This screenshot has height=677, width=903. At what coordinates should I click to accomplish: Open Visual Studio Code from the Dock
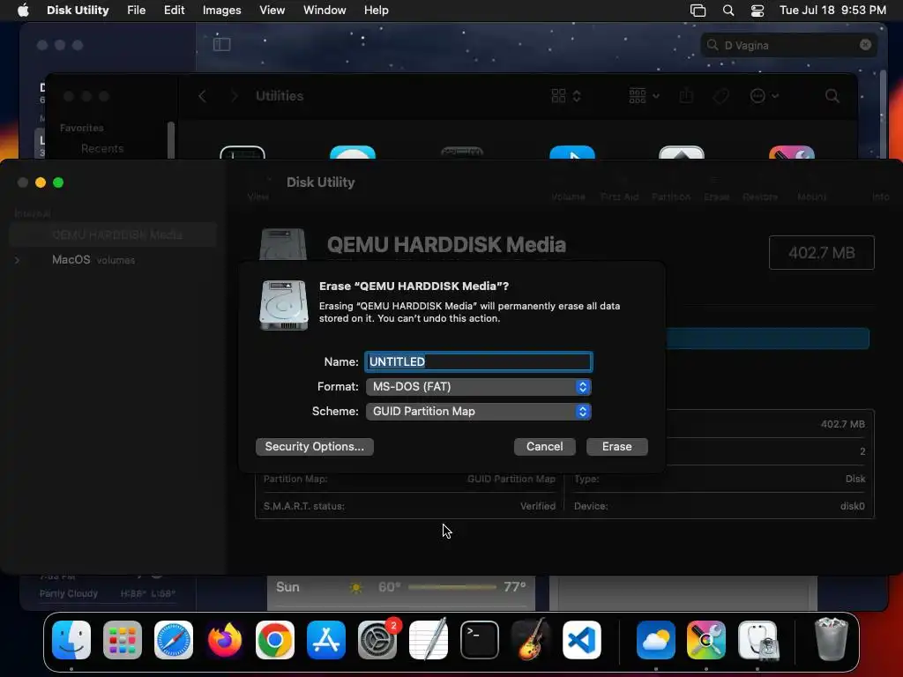pyautogui.click(x=582, y=640)
